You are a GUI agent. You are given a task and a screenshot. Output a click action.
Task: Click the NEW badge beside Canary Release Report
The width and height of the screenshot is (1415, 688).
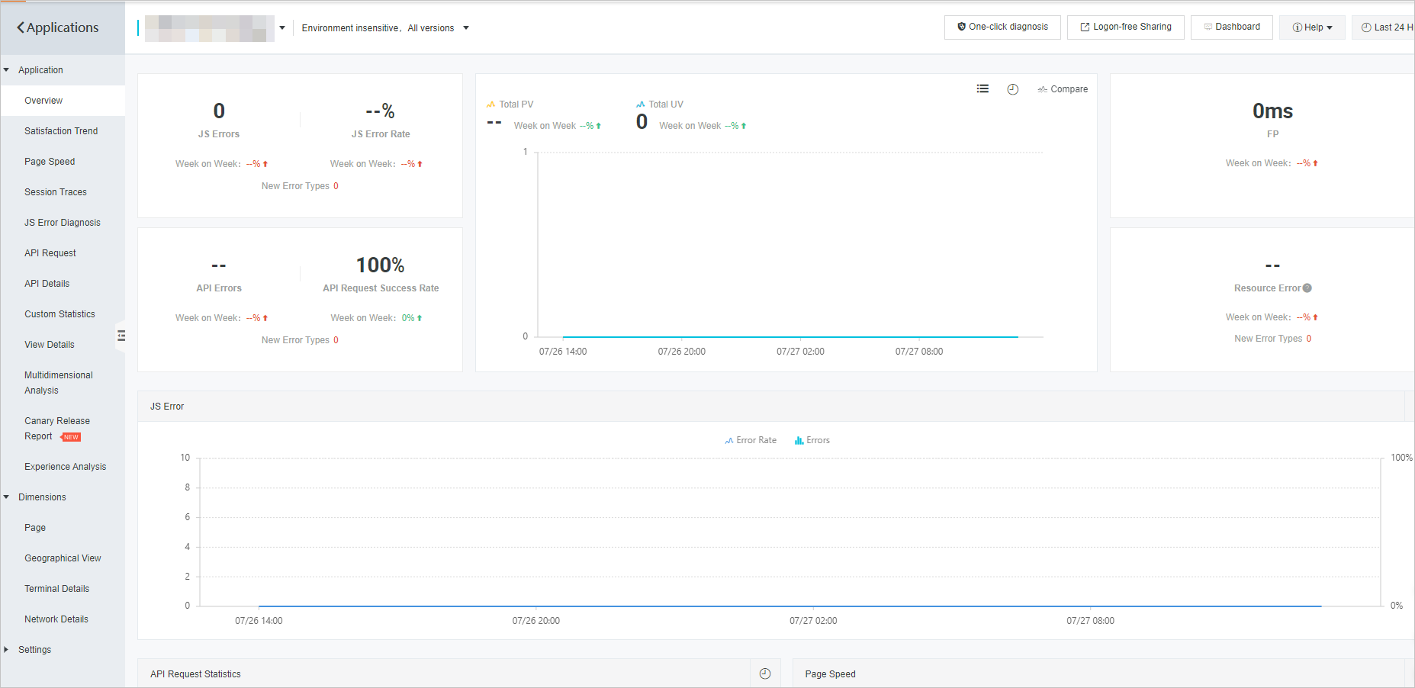pos(71,437)
